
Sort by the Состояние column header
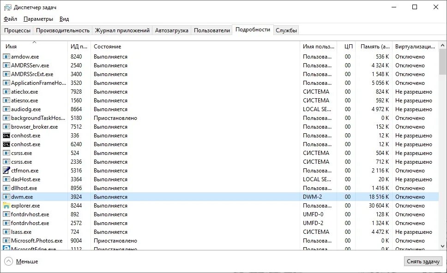(195, 47)
